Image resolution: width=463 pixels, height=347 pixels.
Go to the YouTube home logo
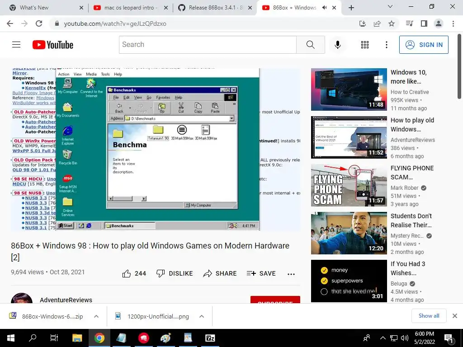[x=53, y=45]
